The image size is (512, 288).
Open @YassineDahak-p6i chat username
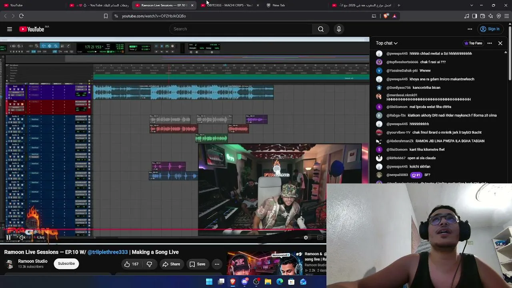tap(402, 71)
